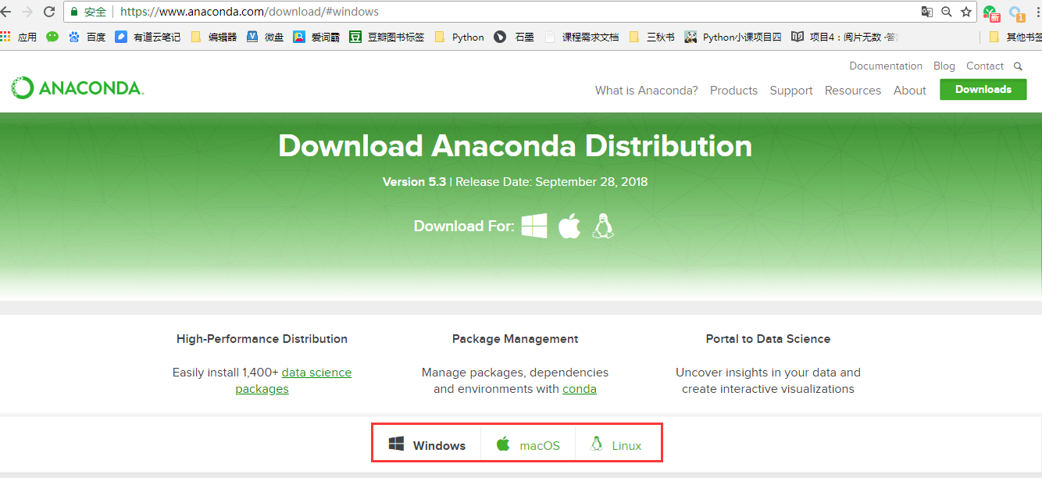Screen dimensions: 1042x478
Task: Open the zoom magnifier icon in the address bar
Action: [x=946, y=12]
